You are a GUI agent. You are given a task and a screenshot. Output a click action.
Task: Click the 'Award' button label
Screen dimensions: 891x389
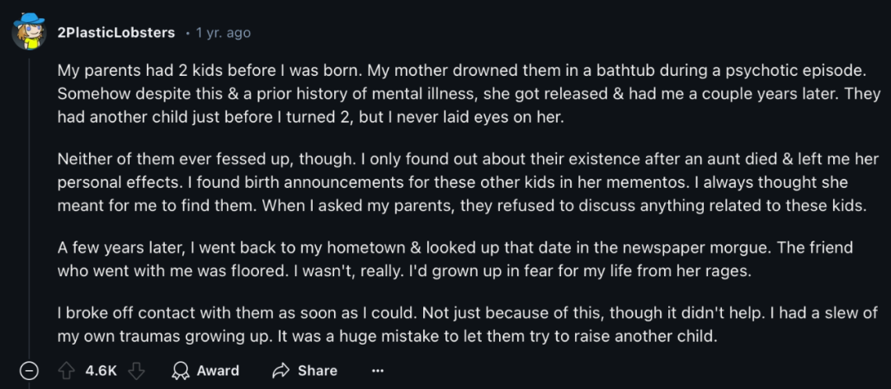[x=218, y=371]
